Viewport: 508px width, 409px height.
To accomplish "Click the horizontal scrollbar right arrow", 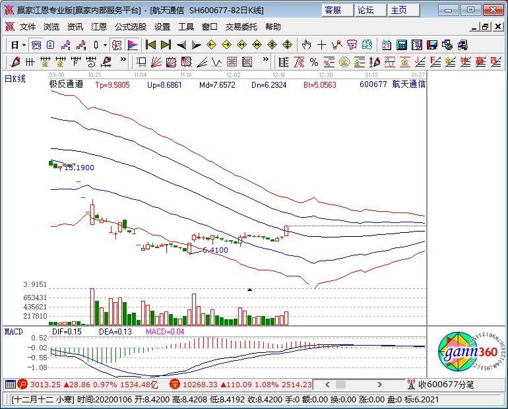I will [379, 385].
